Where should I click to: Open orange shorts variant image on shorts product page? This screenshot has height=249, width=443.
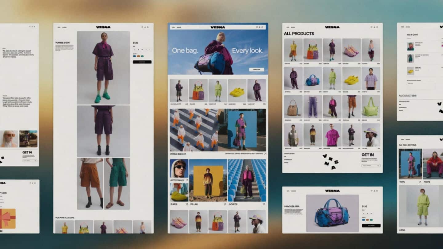coord(90,184)
